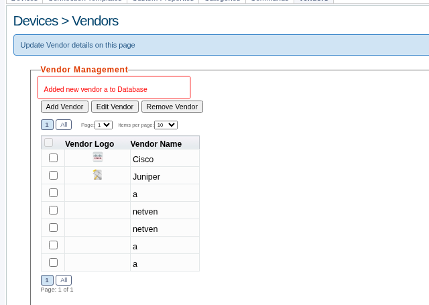Select checkbox of the 'a' row under Juniper
The image size is (429, 305).
click(x=53, y=193)
